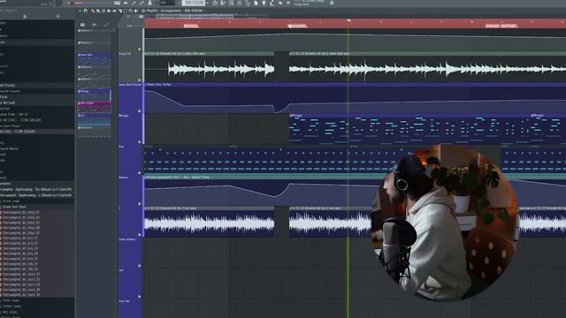Select the first Mirage pattern clip
This screenshot has height=318, width=566.
[x=409, y=129]
